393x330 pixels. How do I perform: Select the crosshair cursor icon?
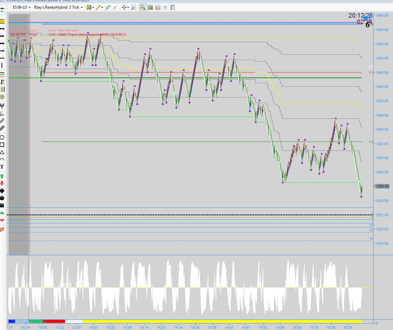click(x=124, y=7)
